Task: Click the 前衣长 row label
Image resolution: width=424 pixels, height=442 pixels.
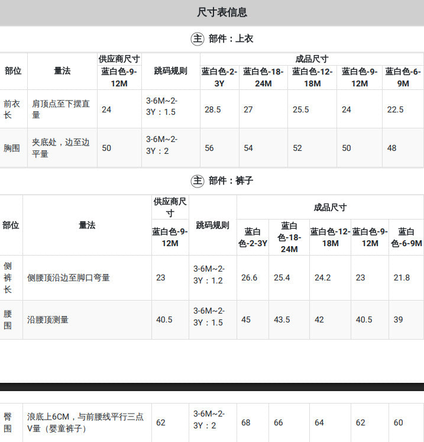Action: (12, 109)
